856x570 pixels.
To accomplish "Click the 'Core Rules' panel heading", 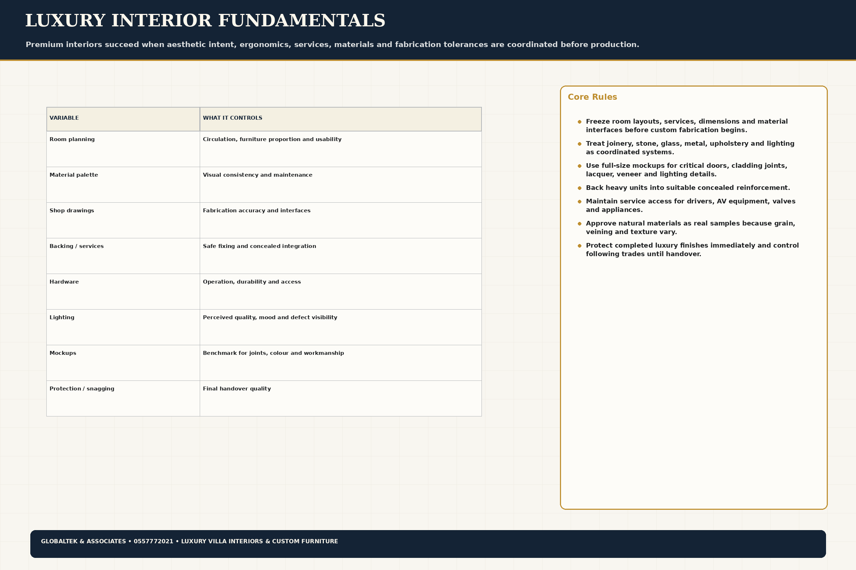I will pos(592,97).
